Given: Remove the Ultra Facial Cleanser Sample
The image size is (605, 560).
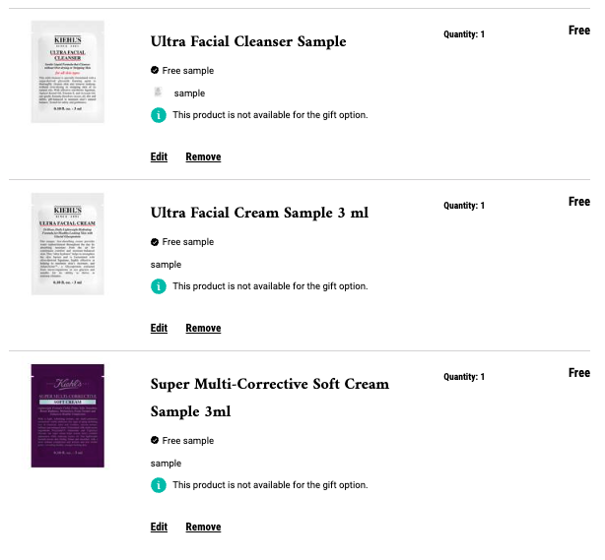Looking at the screenshot, I should point(203,156).
